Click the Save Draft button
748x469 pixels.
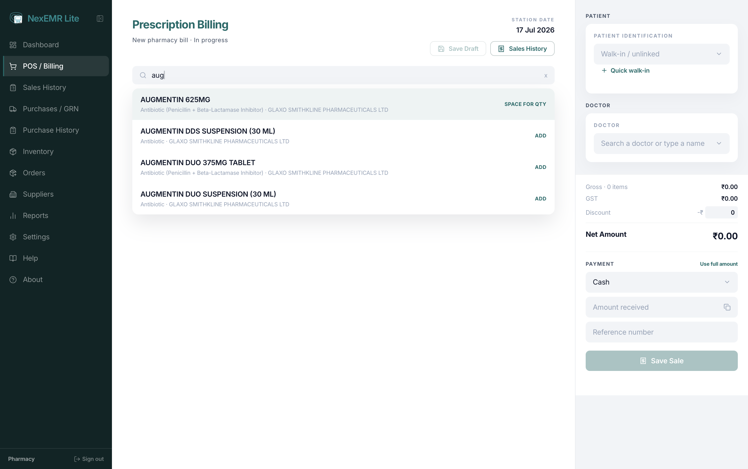(x=458, y=49)
